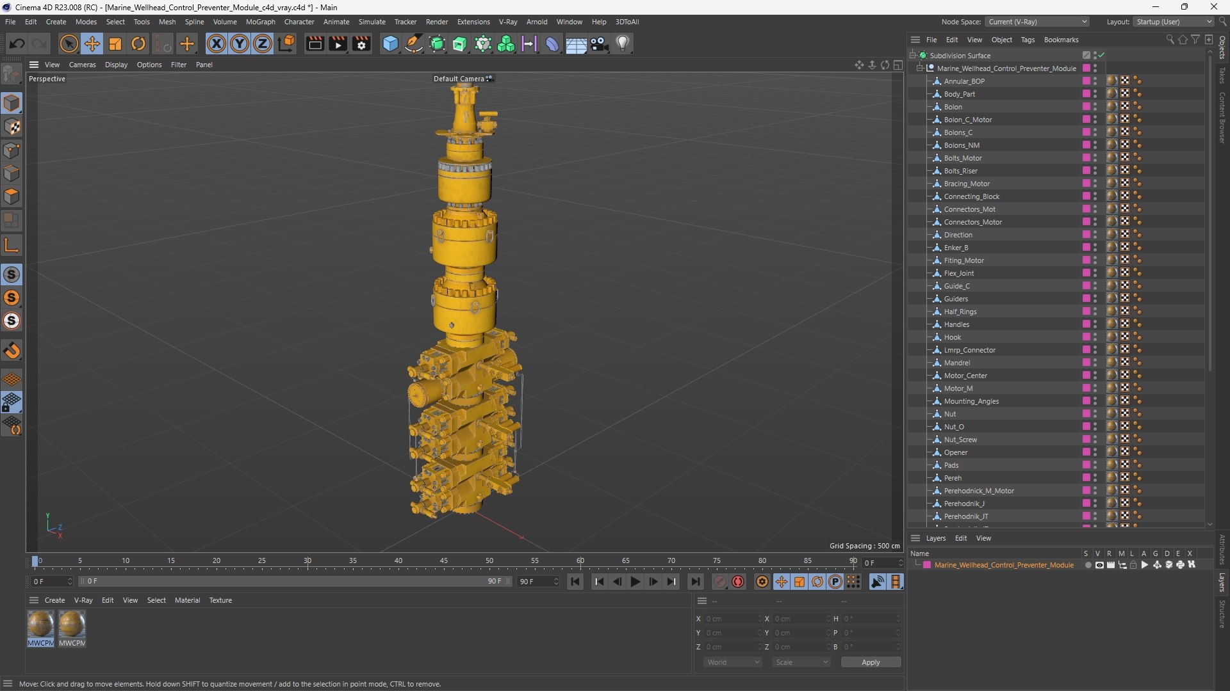Collapse Marine_Wellhead_Control_Preventer_Module tree node
Viewport: 1230px width, 691px height.
coord(920,68)
